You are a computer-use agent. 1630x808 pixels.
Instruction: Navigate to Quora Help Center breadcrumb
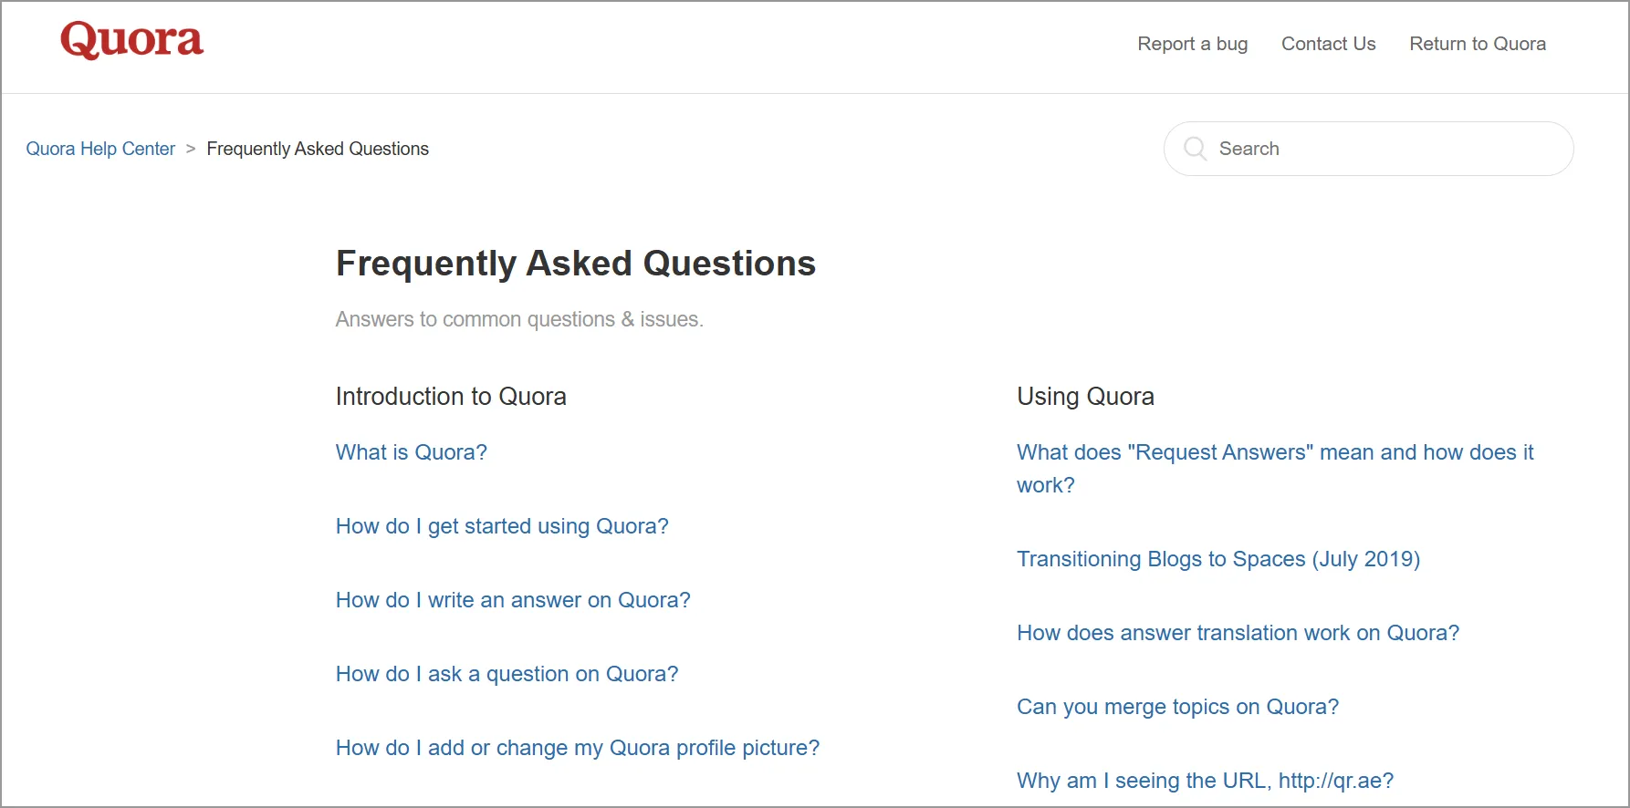click(x=100, y=149)
